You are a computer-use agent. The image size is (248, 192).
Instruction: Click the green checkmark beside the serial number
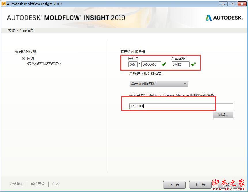coord(164,64)
